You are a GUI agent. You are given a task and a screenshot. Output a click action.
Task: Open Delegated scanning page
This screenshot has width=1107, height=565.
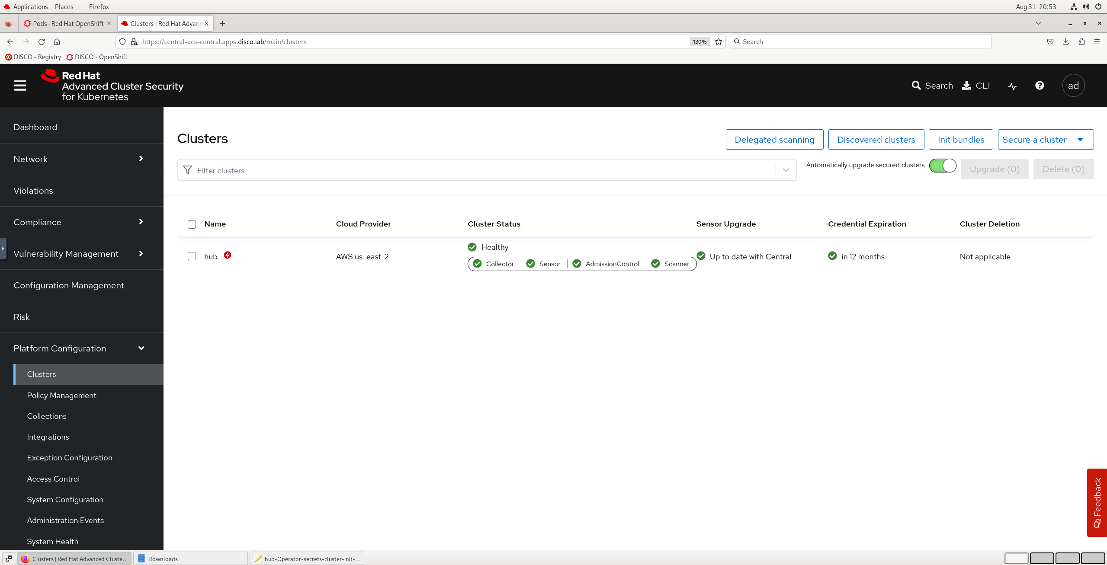774,140
